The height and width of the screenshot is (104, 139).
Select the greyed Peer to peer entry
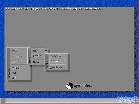(x=18, y=57)
